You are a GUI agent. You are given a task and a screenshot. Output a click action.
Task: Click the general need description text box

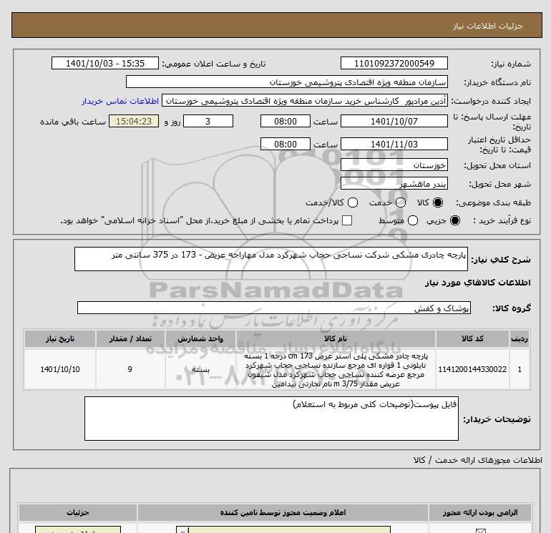click(x=271, y=259)
